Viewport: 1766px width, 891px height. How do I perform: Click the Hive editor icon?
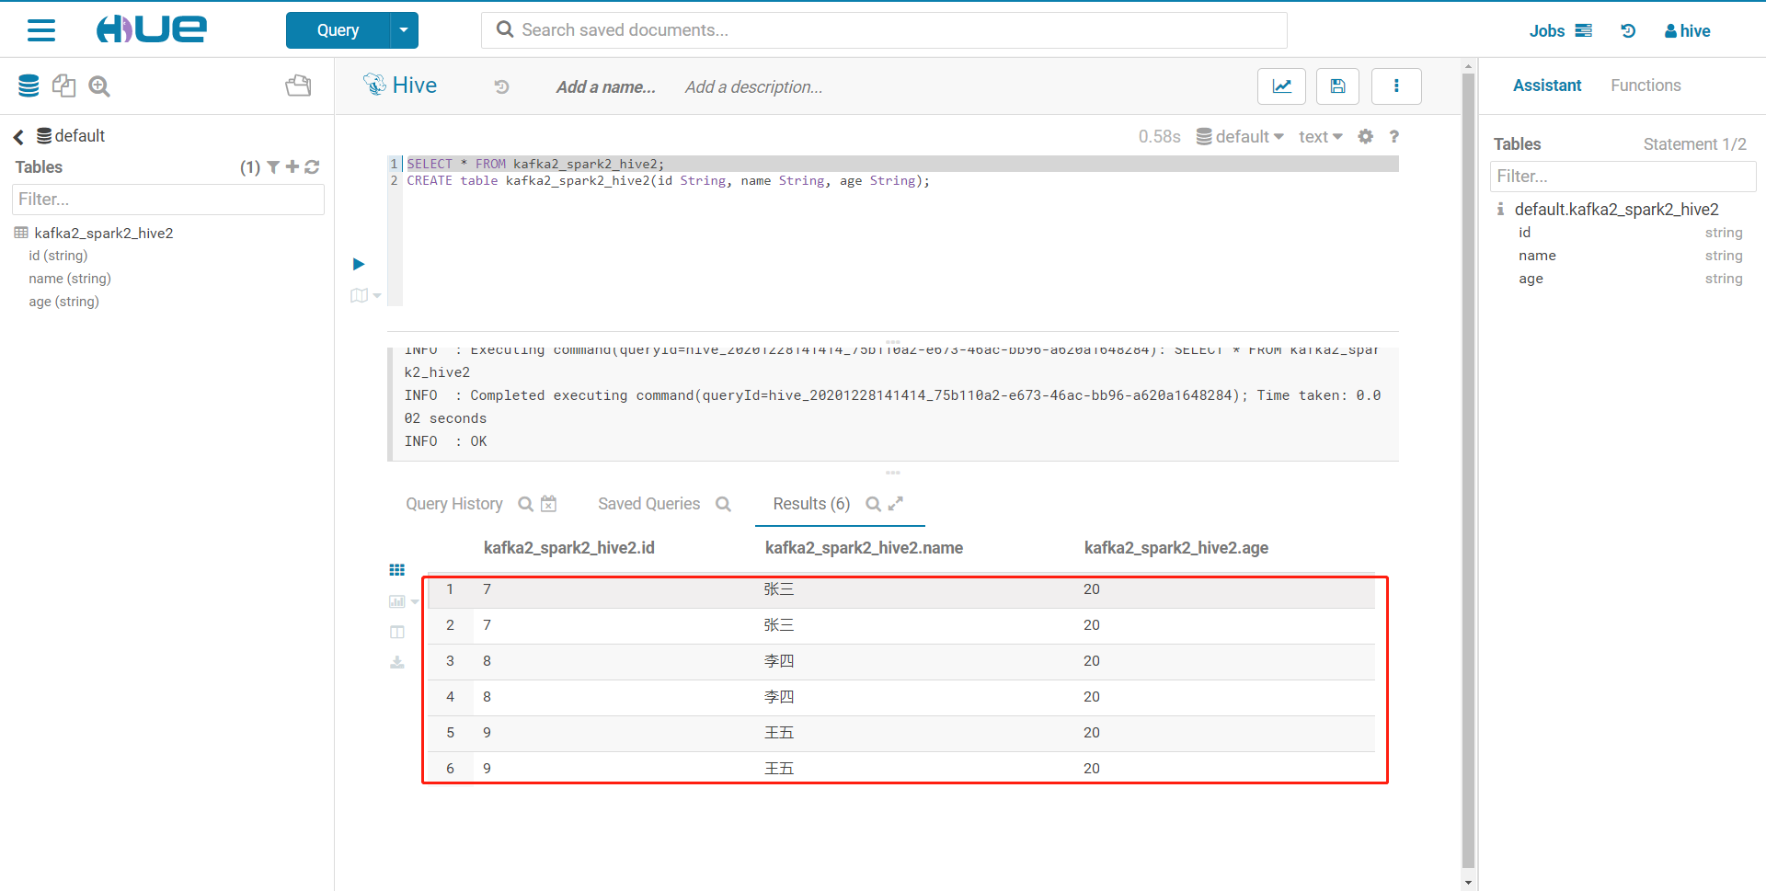coord(374,85)
